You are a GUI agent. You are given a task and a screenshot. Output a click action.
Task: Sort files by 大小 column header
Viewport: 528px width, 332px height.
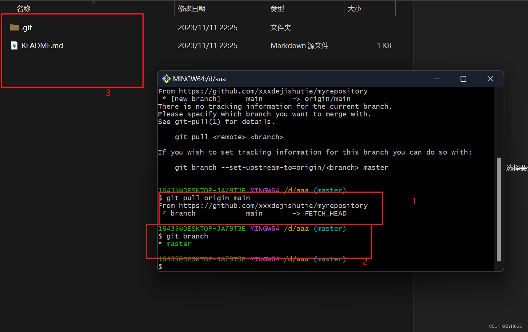[354, 8]
